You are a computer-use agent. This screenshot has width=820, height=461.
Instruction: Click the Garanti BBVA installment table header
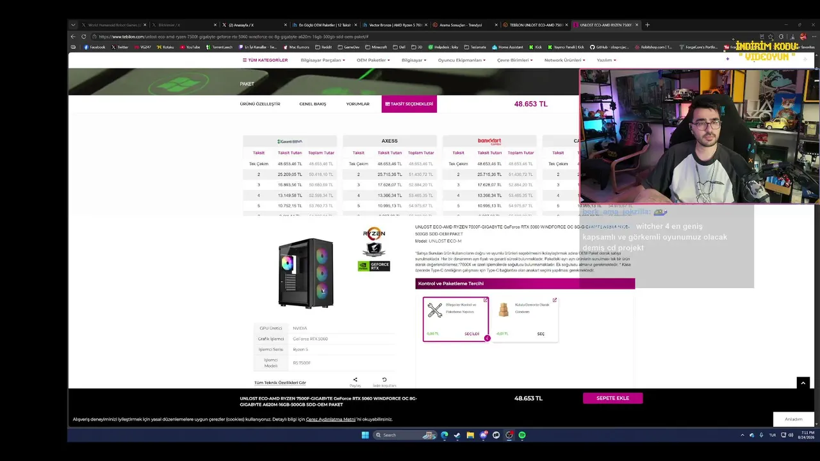tap(290, 142)
